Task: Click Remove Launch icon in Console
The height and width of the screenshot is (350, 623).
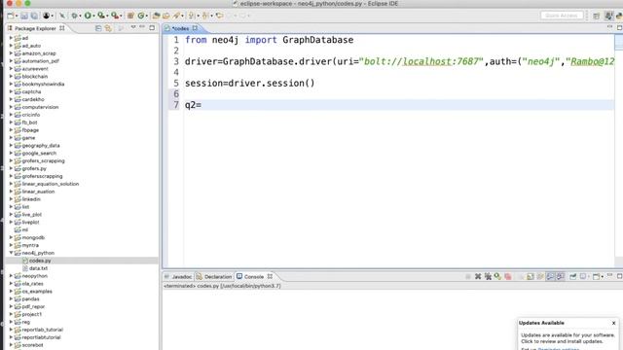Action: (478, 276)
